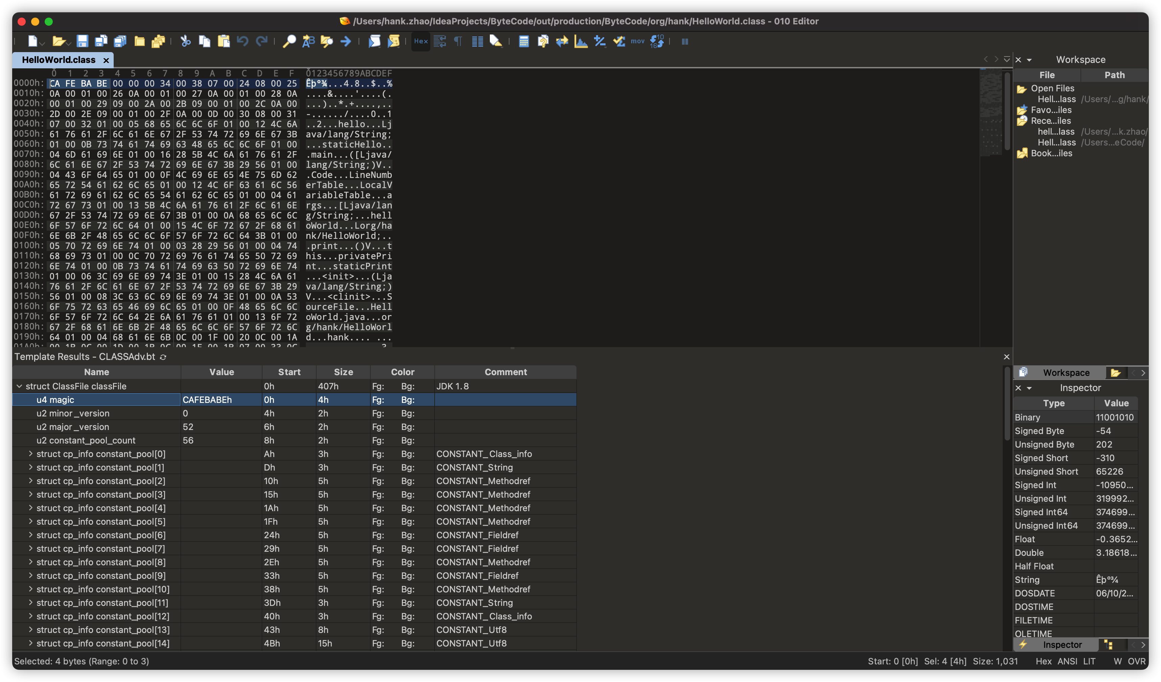Click the Paste clipboard icon
Image resolution: width=1161 pixels, height=682 pixels.
[224, 42]
